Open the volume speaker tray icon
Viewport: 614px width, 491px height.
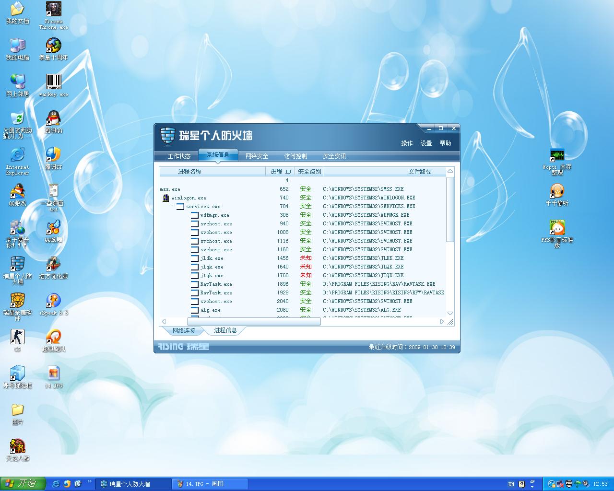[x=586, y=484]
